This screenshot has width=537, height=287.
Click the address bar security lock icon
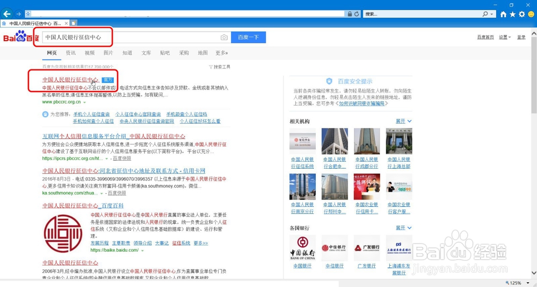(350, 14)
